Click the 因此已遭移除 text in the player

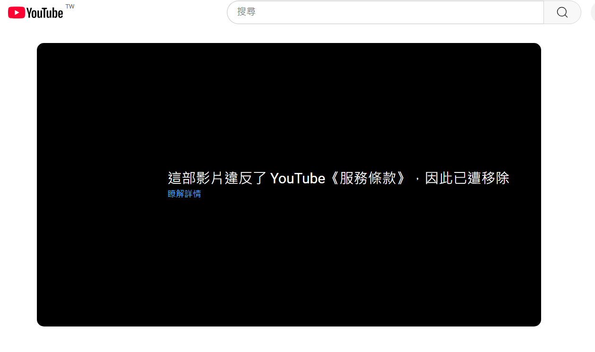(x=467, y=178)
